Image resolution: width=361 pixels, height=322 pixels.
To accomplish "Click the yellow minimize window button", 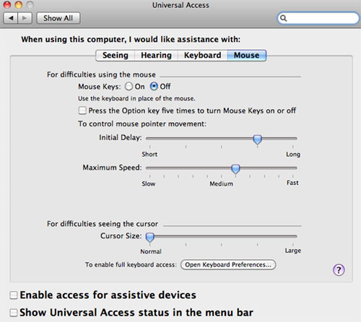I will 19,4.
